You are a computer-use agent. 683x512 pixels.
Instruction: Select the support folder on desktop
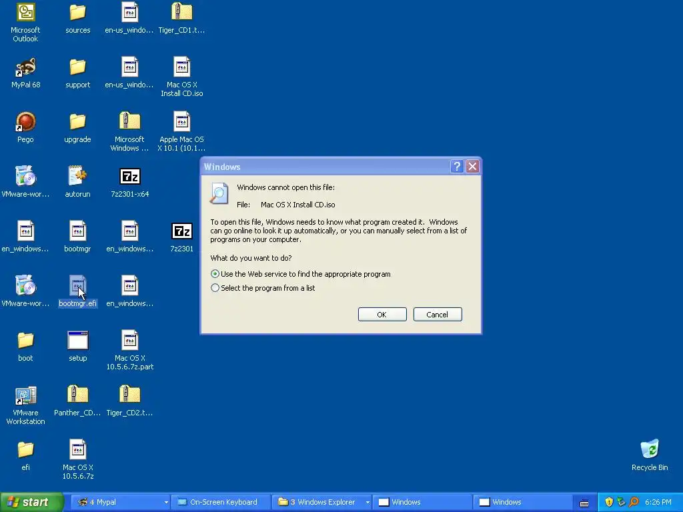(77, 67)
